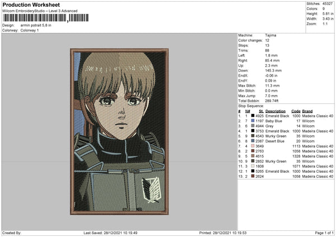The width and height of the screenshot is (336, 237).
Task: Click "Wilcom EmbroideryStudio – Level 3 Advanced" text
Action: click(x=40, y=11)
